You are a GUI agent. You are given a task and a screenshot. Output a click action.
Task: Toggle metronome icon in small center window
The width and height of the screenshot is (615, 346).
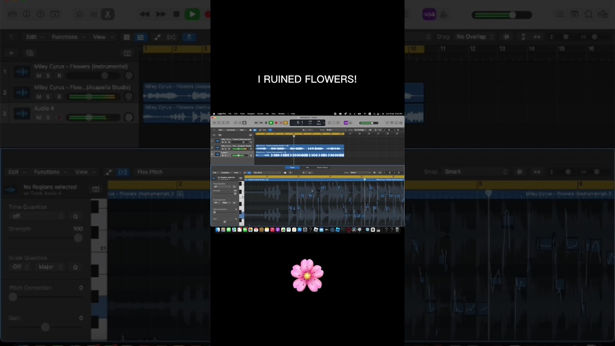351,123
